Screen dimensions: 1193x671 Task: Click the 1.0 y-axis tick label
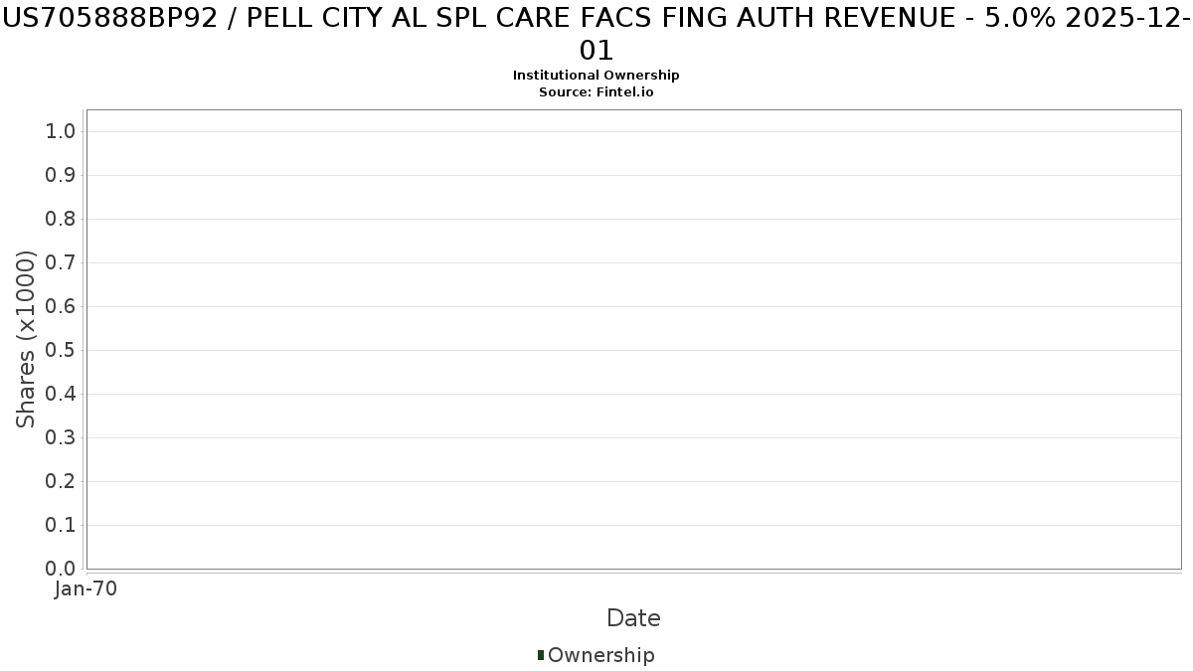[62, 131]
